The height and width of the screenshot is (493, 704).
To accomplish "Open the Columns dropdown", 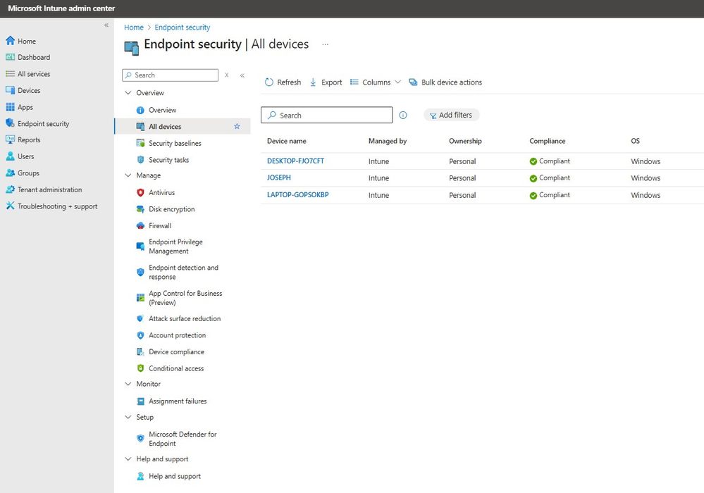I will [376, 82].
